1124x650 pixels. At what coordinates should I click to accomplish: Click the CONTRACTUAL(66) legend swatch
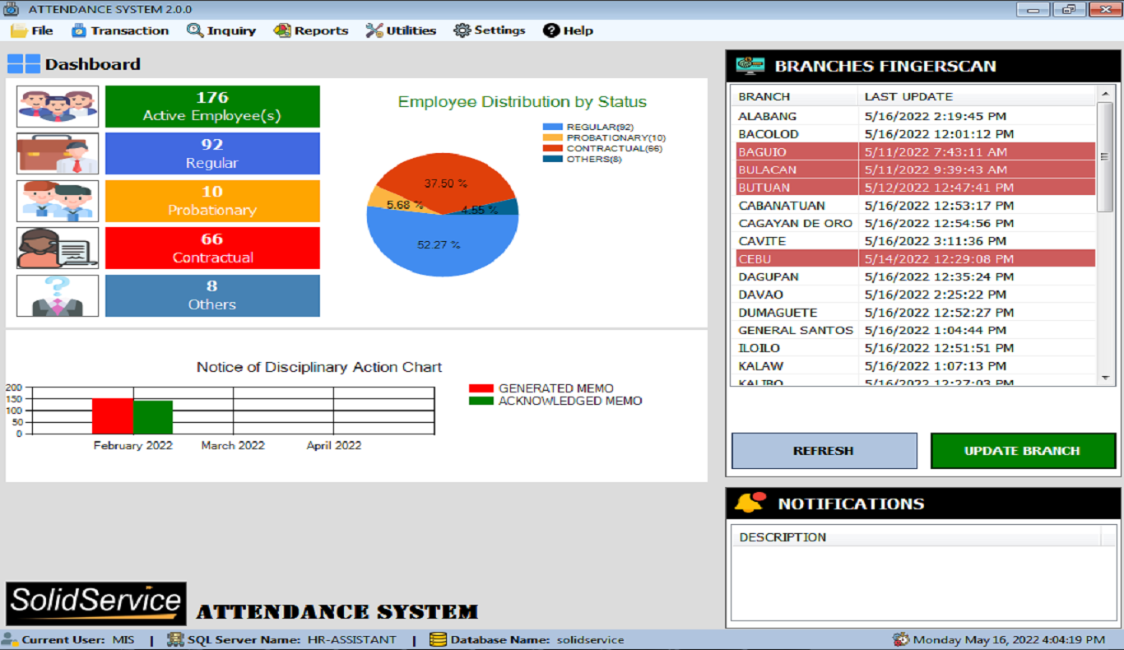coord(553,148)
